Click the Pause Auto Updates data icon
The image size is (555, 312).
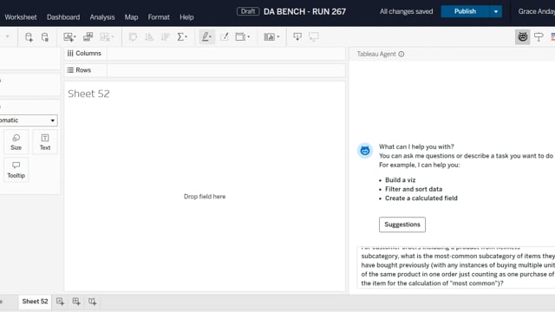(44, 37)
